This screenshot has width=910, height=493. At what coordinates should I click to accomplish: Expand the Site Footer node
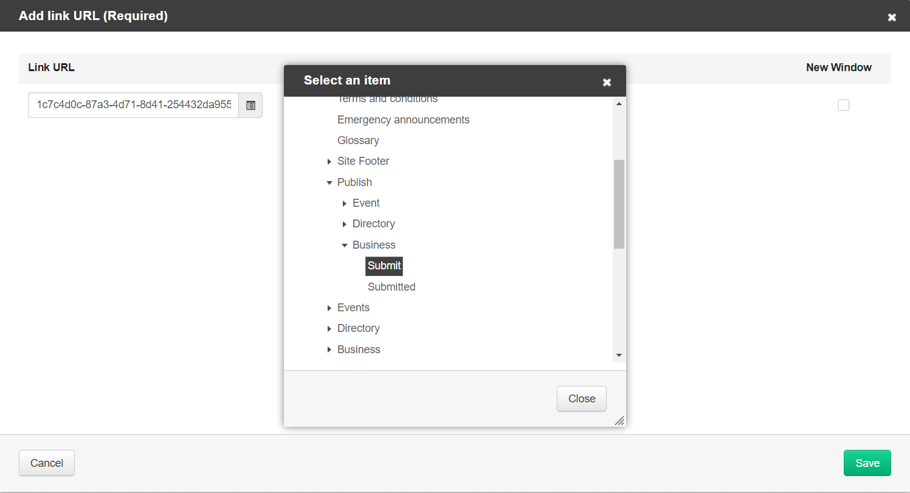click(x=329, y=161)
